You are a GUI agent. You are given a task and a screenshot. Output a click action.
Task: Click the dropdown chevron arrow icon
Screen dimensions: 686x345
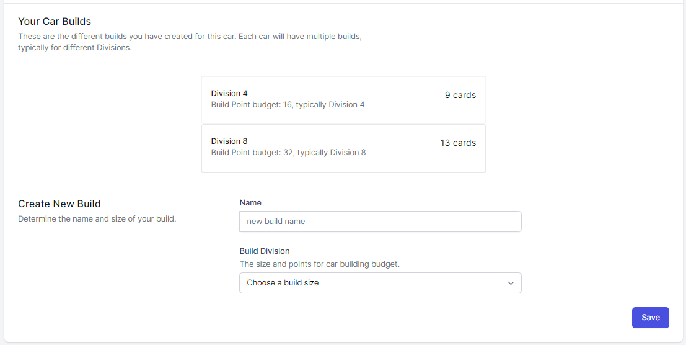point(511,283)
